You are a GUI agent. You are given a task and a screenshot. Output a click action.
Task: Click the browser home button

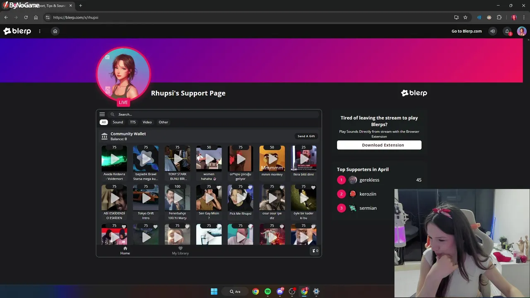click(x=36, y=17)
